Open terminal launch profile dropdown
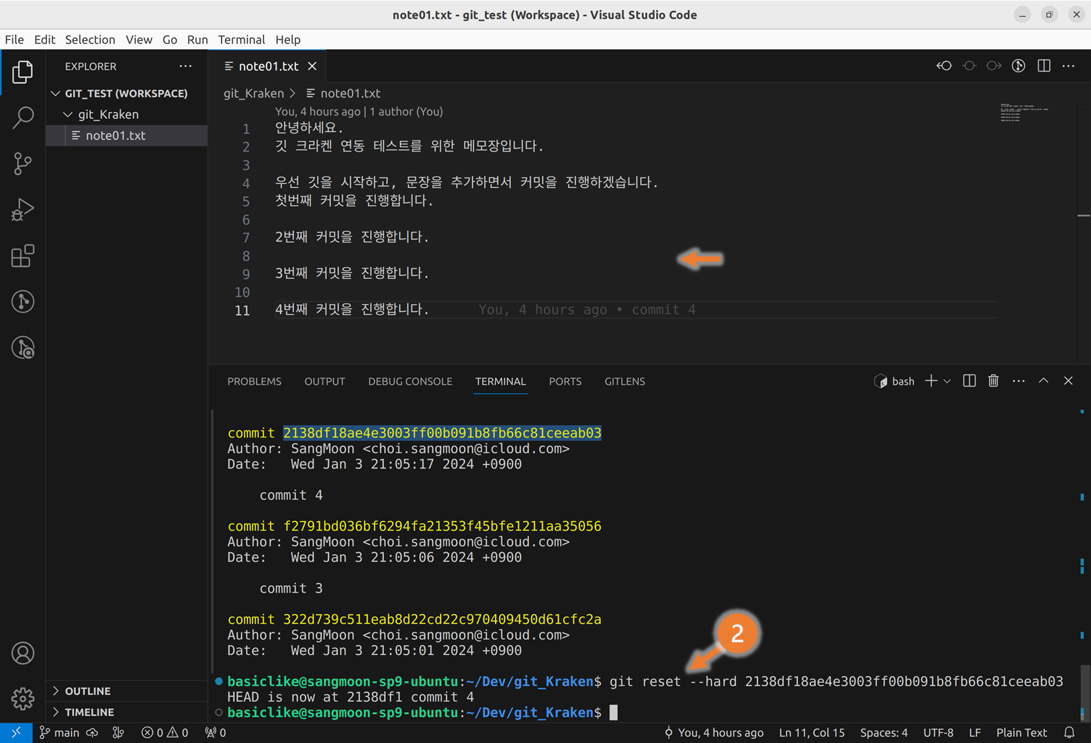The image size is (1091, 743). point(947,381)
